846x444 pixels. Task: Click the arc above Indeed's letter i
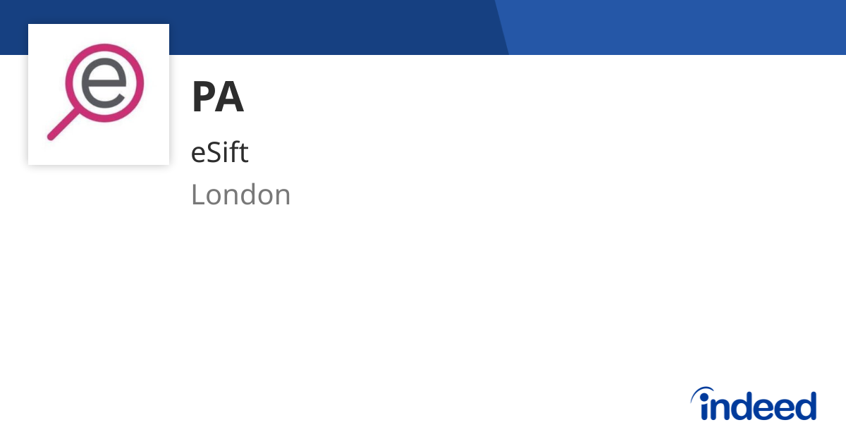[702, 393]
